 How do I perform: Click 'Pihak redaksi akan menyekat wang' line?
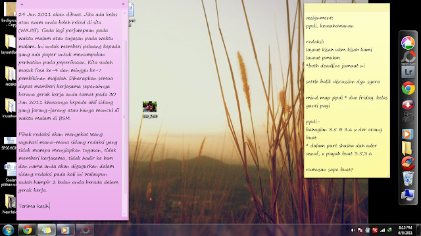pyautogui.click(x=61, y=134)
